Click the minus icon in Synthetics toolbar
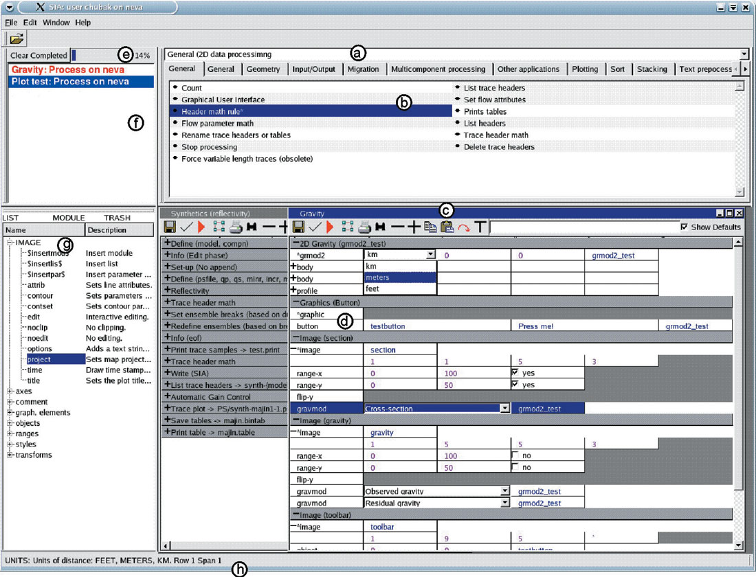 [x=269, y=227]
